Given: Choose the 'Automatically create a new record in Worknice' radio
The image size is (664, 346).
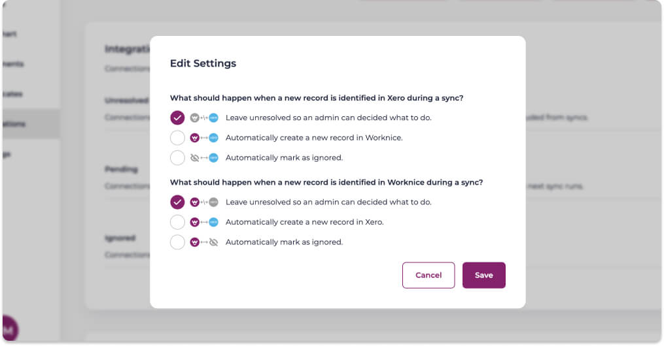Looking at the screenshot, I should [x=177, y=138].
